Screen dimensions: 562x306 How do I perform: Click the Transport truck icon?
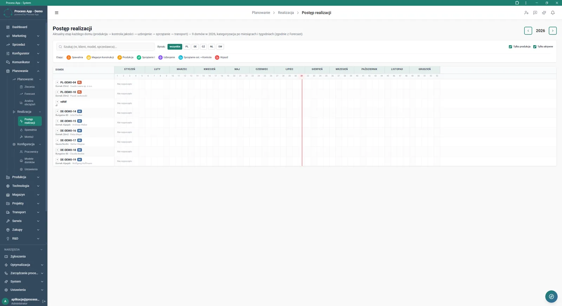pyautogui.click(x=8, y=212)
